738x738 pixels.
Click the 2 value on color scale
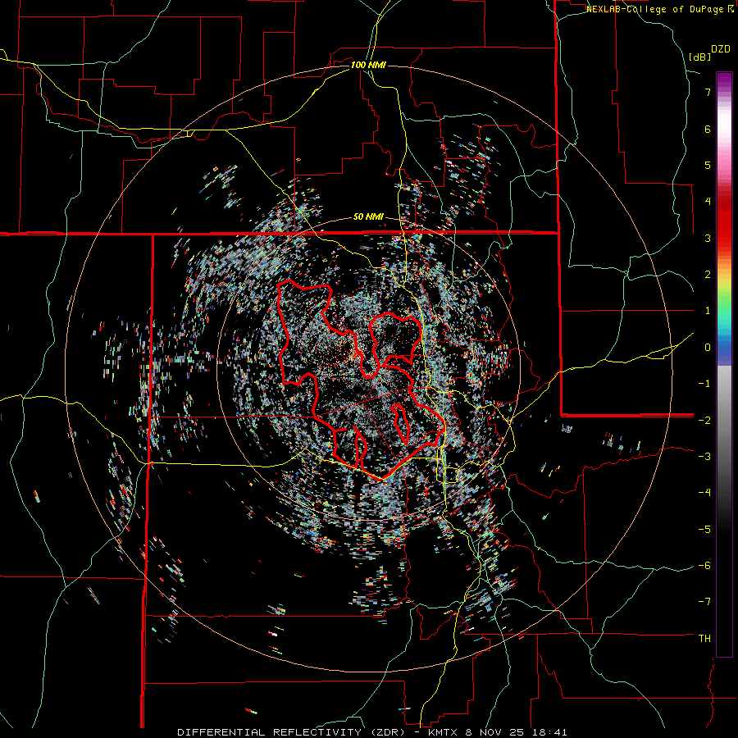pyautogui.click(x=708, y=275)
